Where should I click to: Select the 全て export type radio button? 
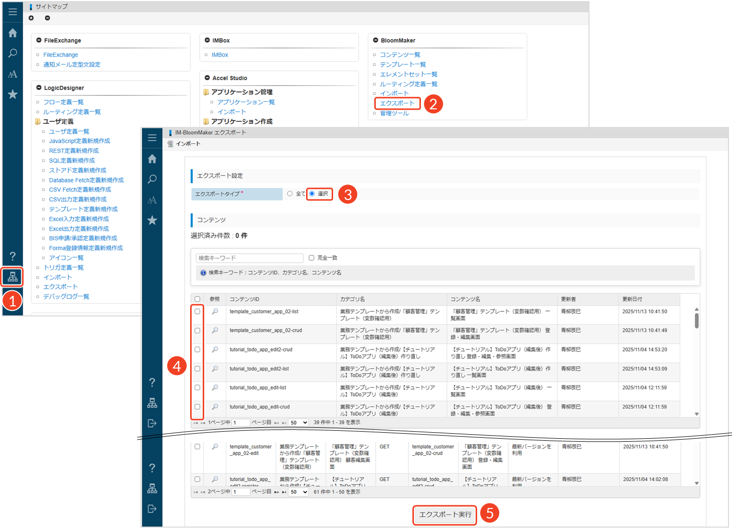coord(290,194)
